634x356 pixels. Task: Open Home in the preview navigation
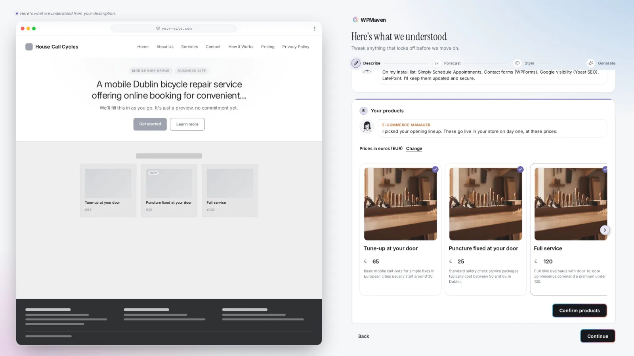tap(143, 47)
